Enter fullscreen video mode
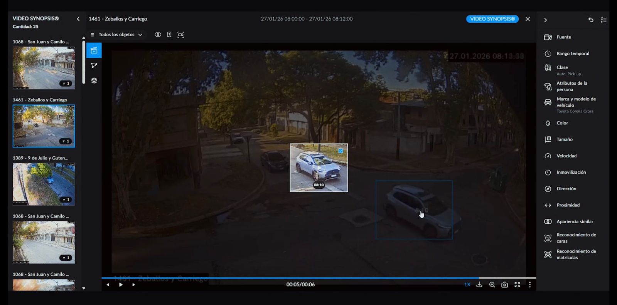 (x=517, y=285)
